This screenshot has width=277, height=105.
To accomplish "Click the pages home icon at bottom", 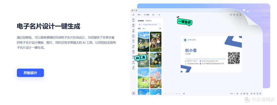I will (165, 94).
